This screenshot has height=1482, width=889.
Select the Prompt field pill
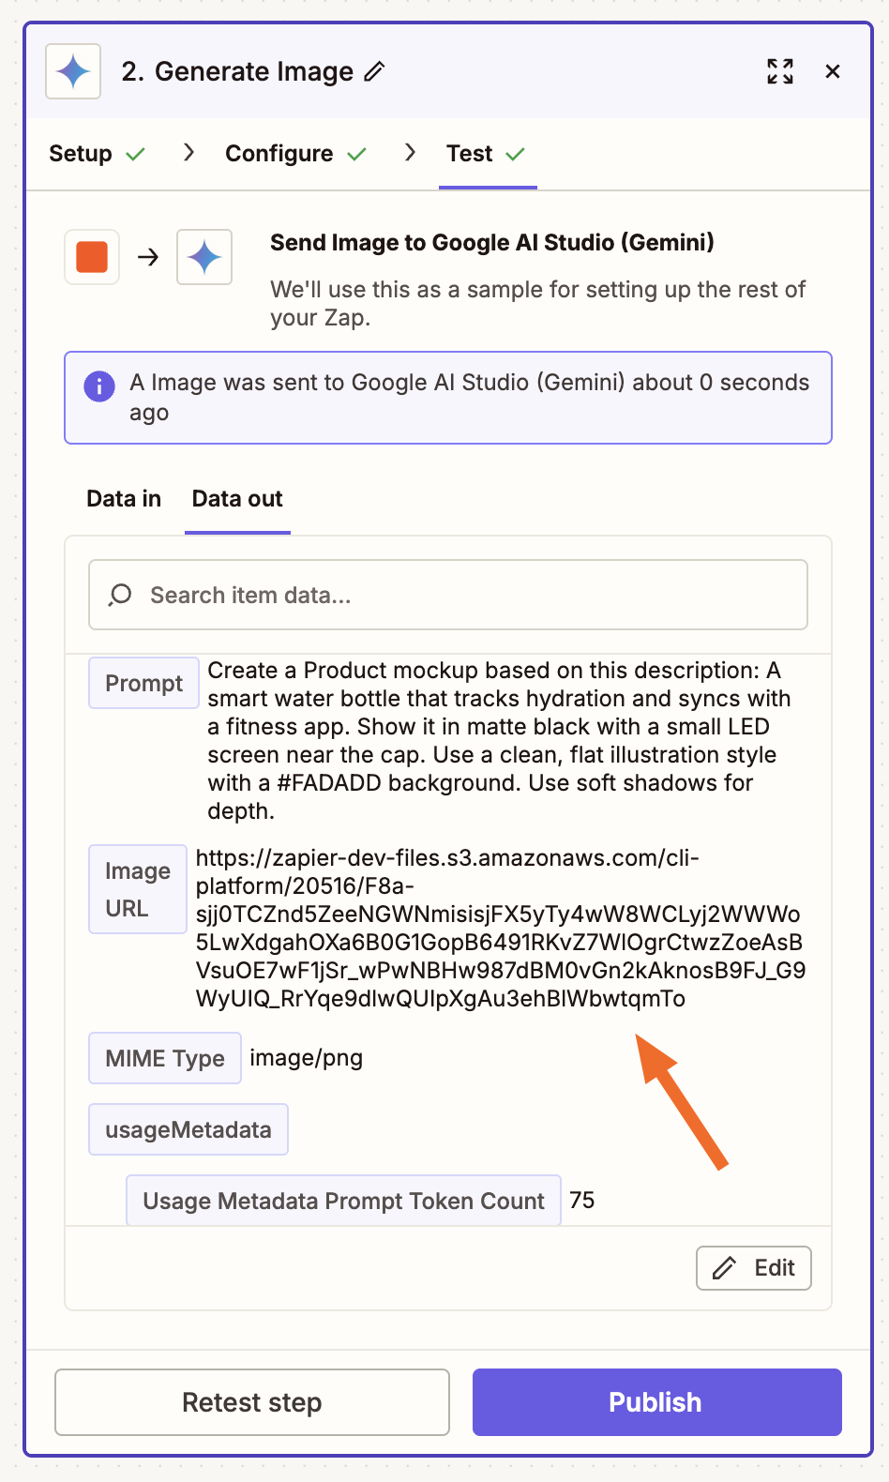143,682
